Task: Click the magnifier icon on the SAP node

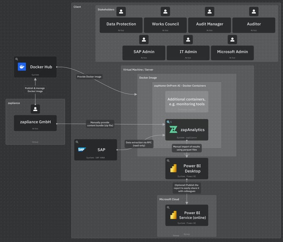Action: pos(77,142)
